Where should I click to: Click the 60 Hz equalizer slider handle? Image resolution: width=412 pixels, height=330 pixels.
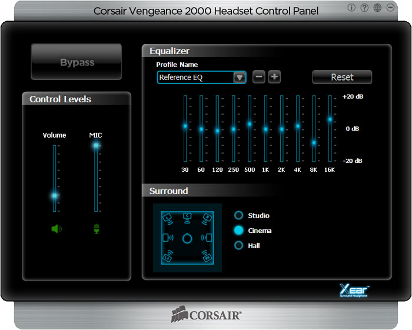(x=201, y=129)
